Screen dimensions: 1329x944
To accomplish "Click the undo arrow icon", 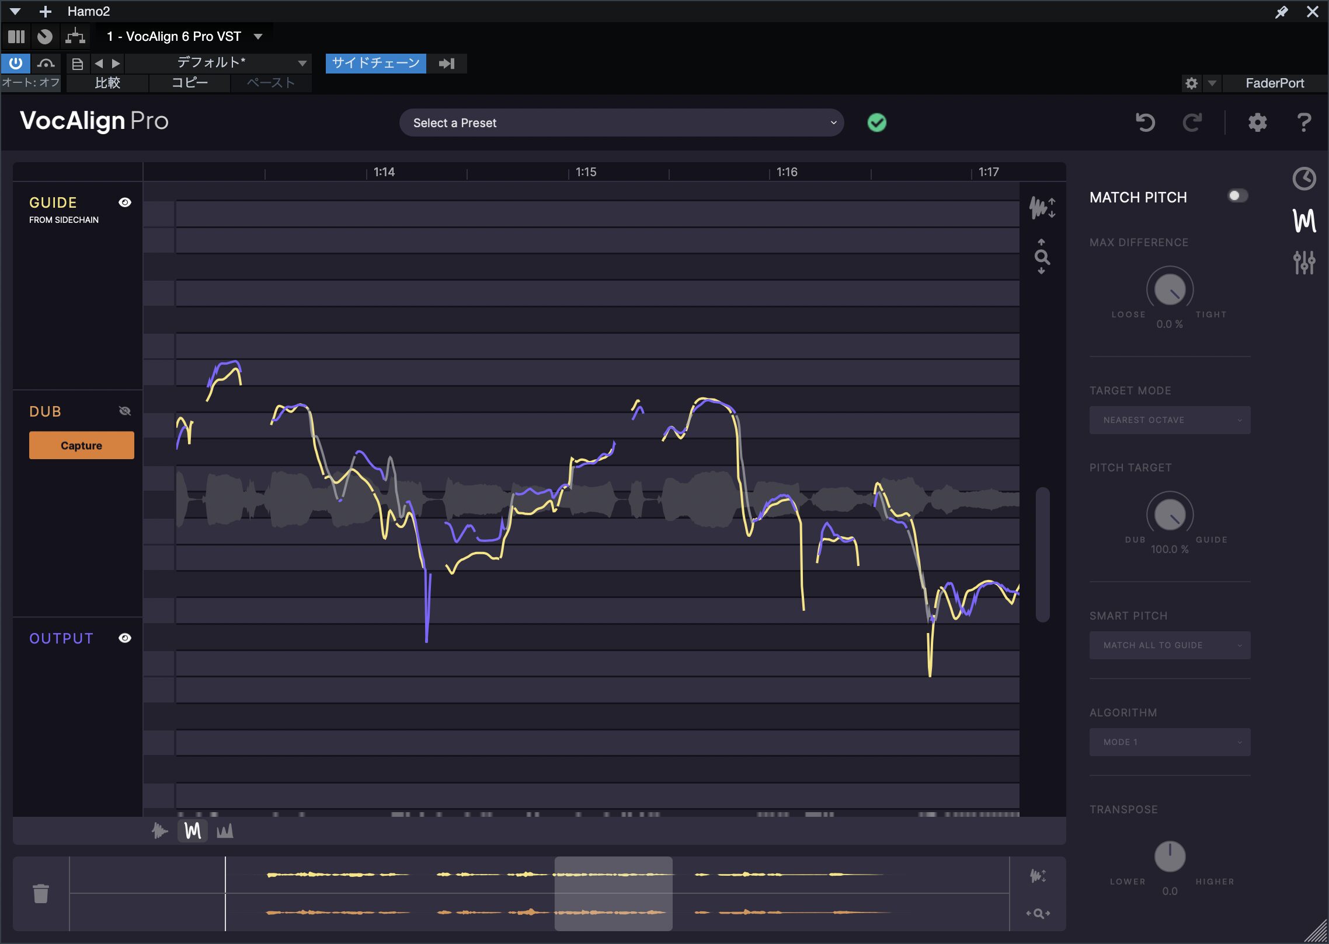I will 1145,123.
